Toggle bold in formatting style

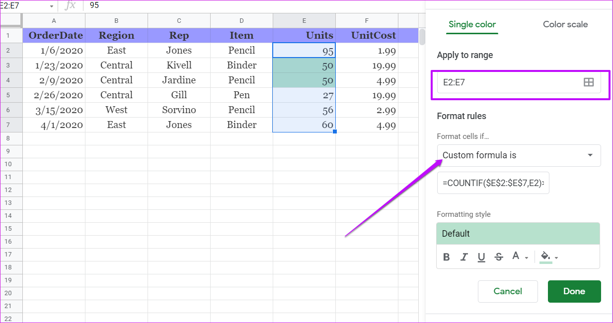446,257
